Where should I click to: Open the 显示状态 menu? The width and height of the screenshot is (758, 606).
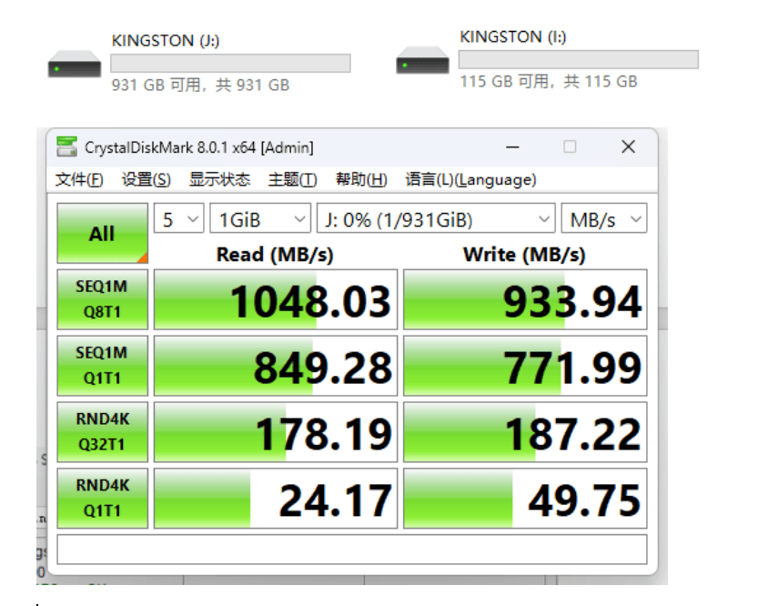[219, 179]
